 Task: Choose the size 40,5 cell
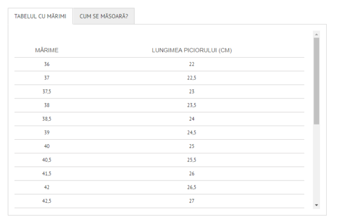(x=47, y=160)
